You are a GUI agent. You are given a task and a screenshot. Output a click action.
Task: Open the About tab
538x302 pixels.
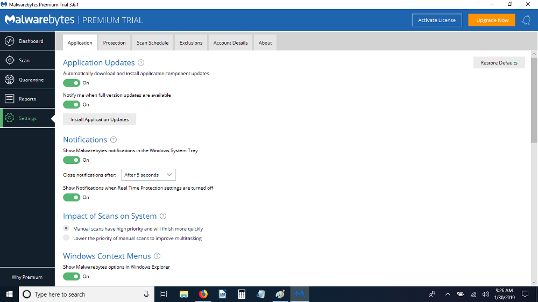point(265,43)
